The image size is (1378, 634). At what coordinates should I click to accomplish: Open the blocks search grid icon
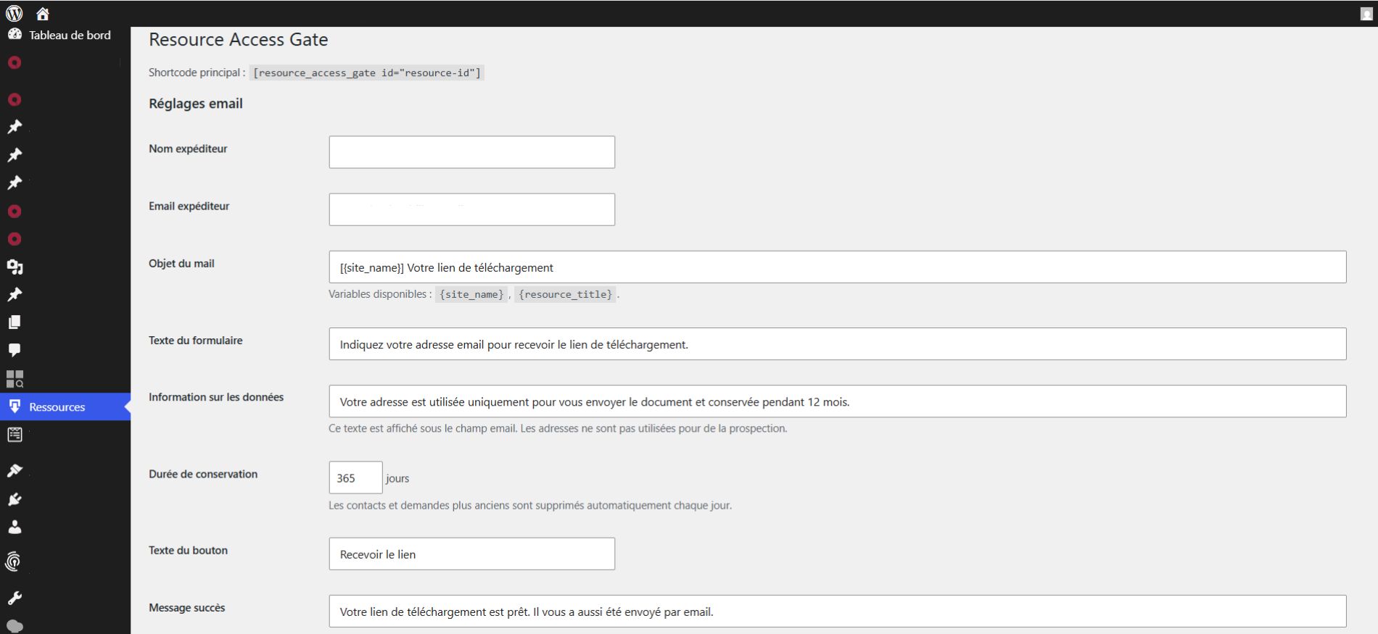(x=15, y=378)
